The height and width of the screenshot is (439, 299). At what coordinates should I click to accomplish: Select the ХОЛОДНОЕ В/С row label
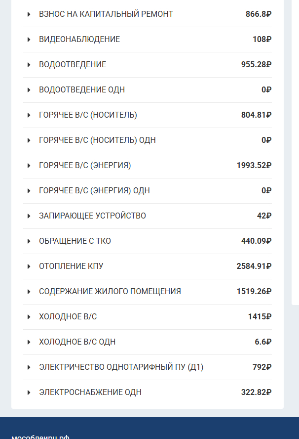click(68, 317)
